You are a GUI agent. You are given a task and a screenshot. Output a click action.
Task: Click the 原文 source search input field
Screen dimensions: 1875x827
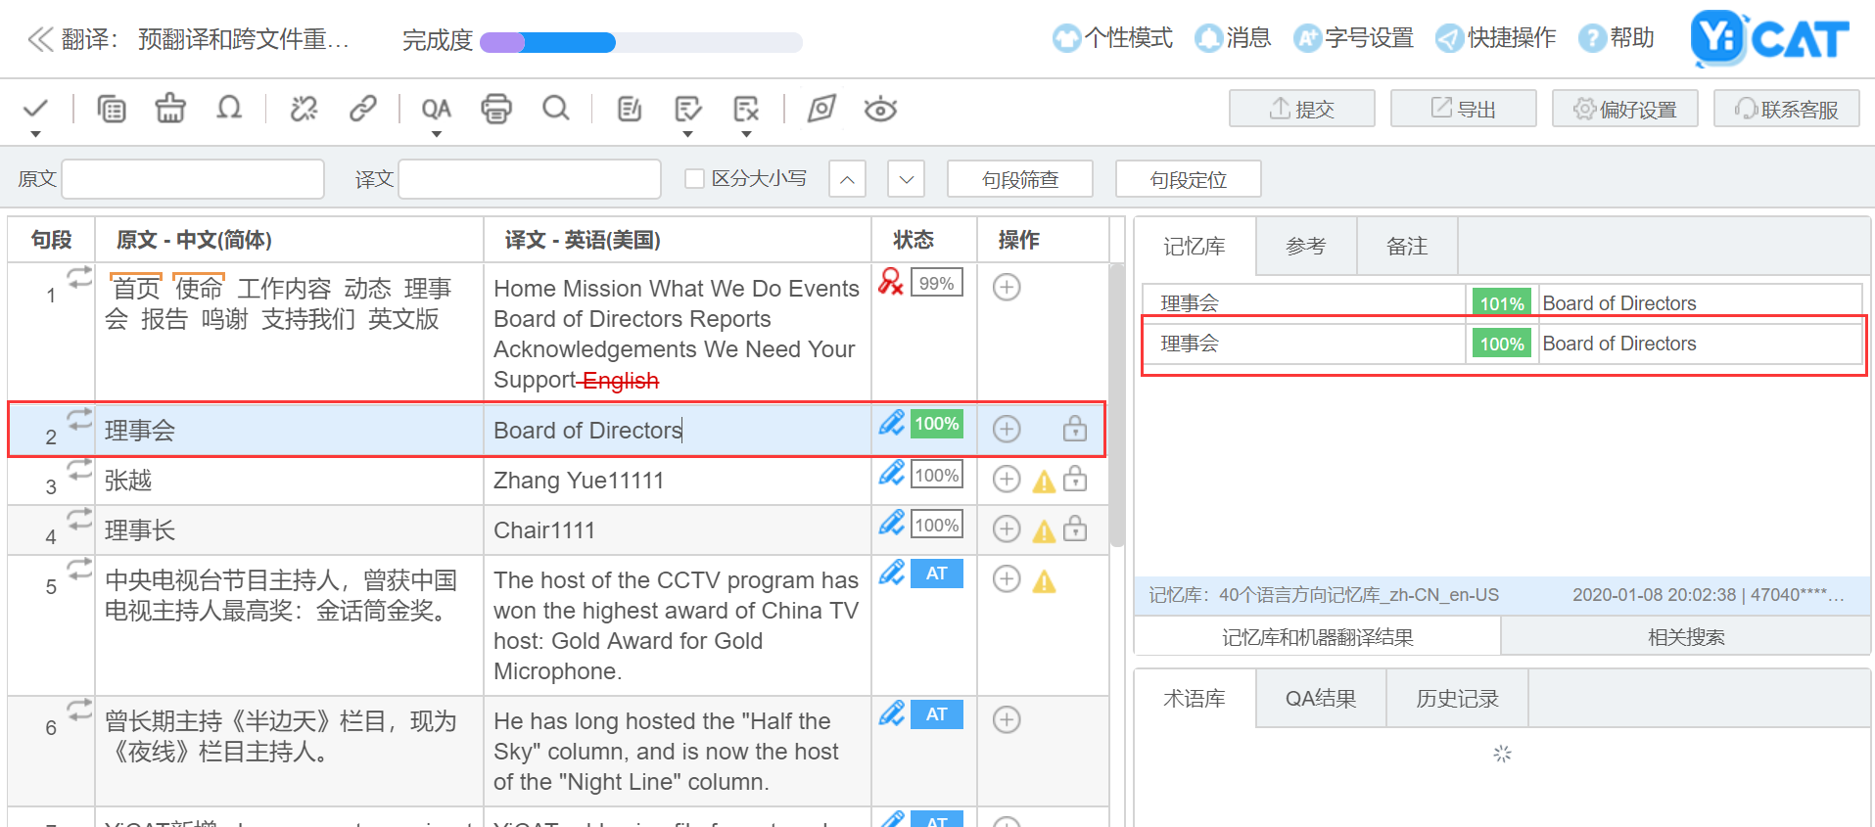coord(193,179)
